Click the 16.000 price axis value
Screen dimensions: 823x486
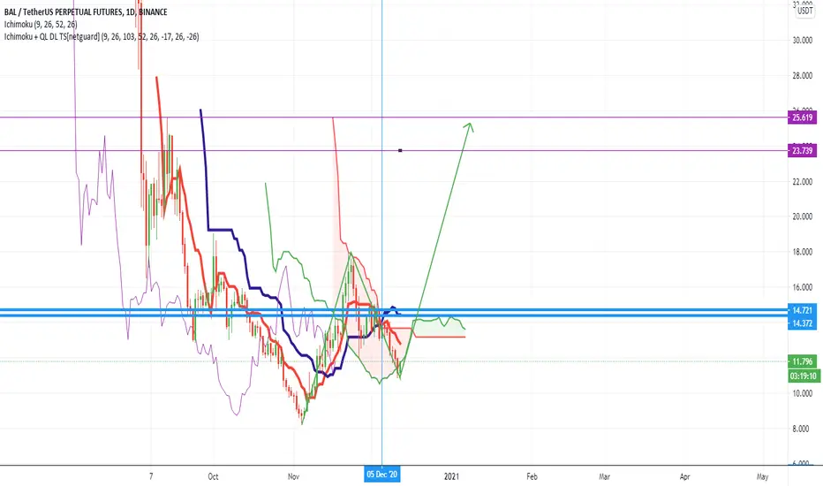click(x=802, y=287)
